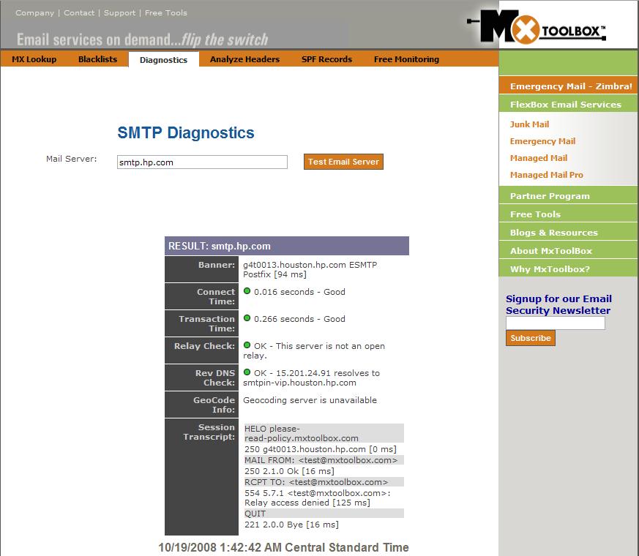Open the Partner Program sidebar item
This screenshot has height=556, width=639.
pos(569,196)
